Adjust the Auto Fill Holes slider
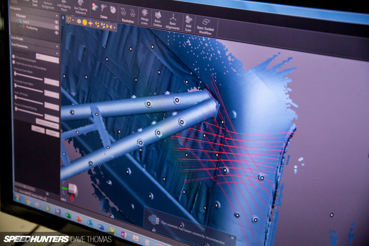The image size is (369, 246). [28, 100]
